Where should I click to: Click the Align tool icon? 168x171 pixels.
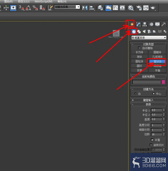click(92, 8)
